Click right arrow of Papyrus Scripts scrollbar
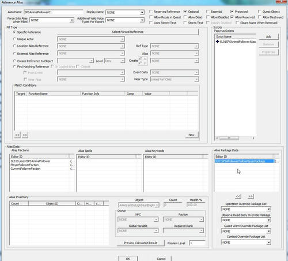The image size is (288, 261). click(253, 138)
